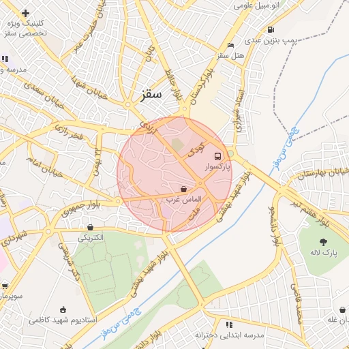Click the school icon at the left edge
Screen dimensions: 349x349
pos(5,59)
